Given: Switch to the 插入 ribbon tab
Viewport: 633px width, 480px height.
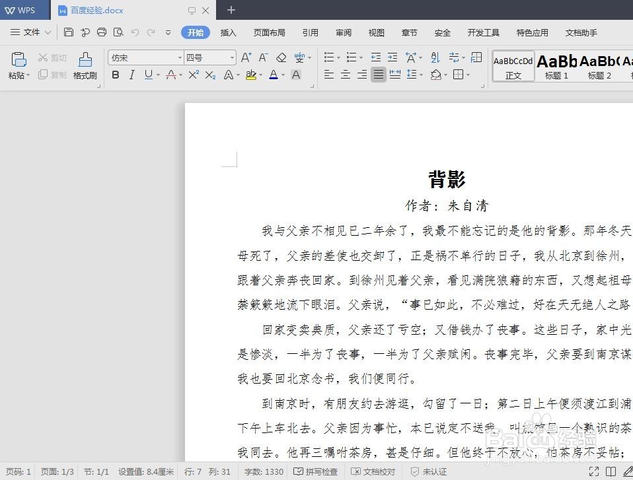Looking at the screenshot, I should 228,32.
